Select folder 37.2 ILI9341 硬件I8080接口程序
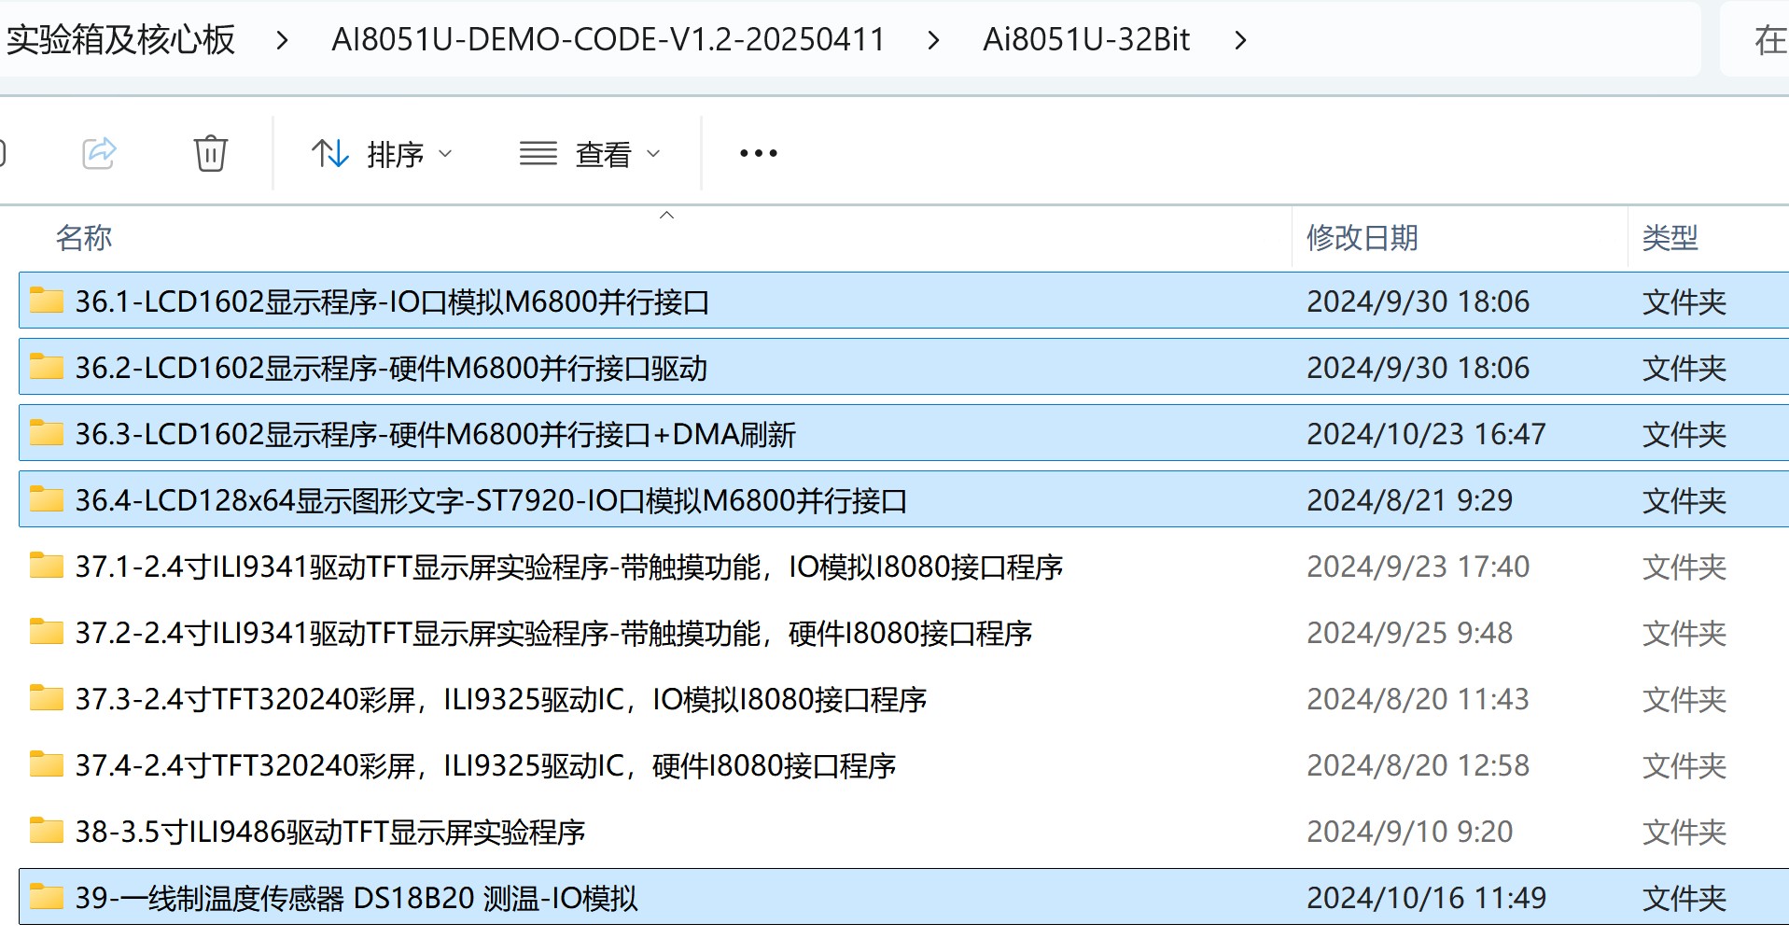 (x=903, y=632)
